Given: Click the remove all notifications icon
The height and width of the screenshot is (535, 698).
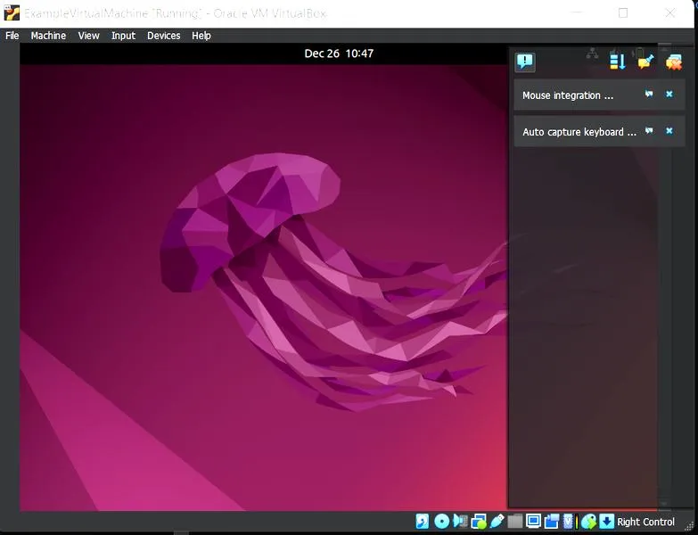Looking at the screenshot, I should pos(674,62).
